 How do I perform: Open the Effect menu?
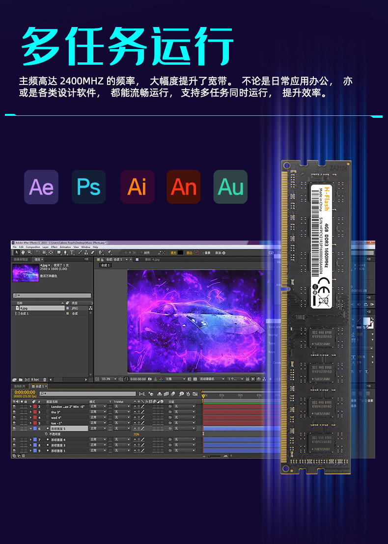[x=54, y=247]
